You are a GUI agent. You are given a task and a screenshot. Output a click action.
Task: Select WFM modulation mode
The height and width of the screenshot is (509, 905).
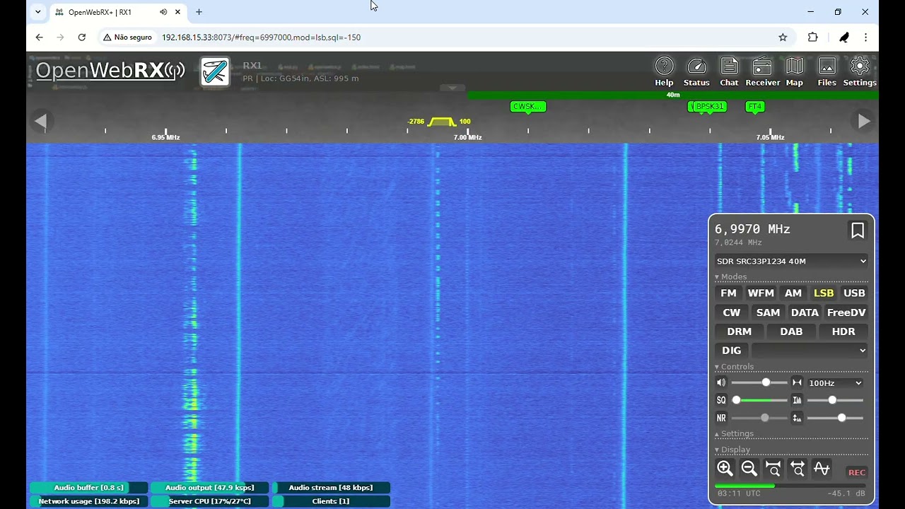761,293
